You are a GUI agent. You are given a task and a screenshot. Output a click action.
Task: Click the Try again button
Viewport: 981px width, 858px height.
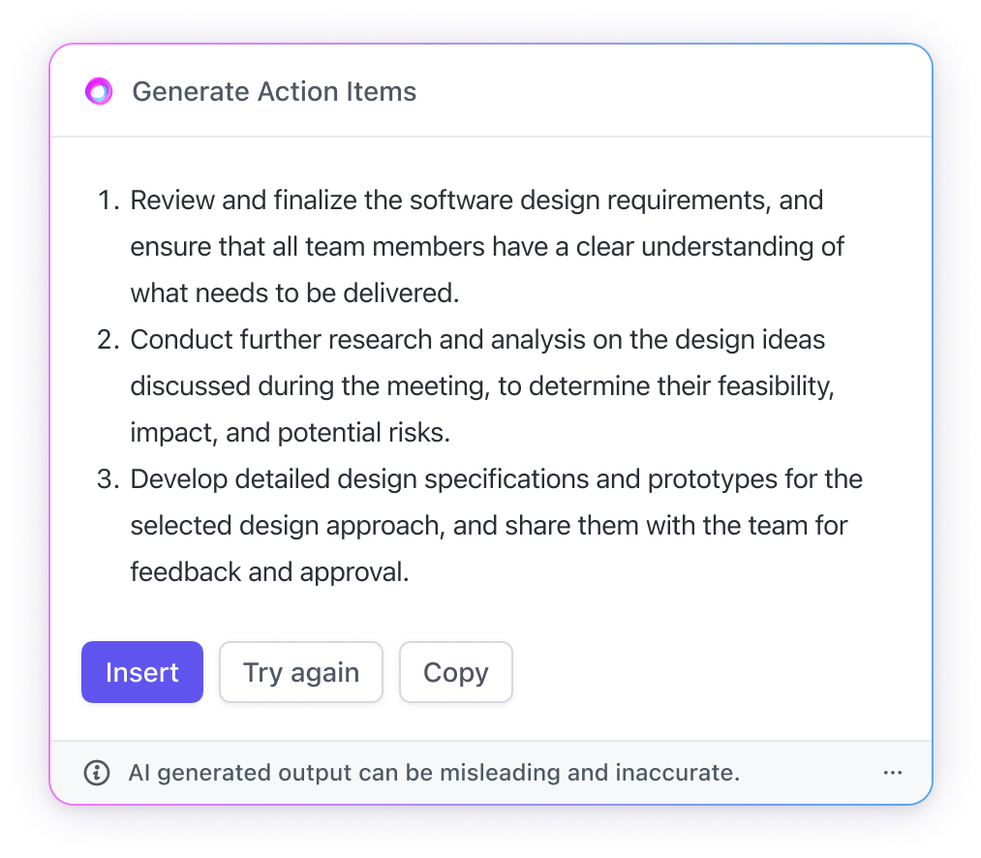tap(301, 672)
